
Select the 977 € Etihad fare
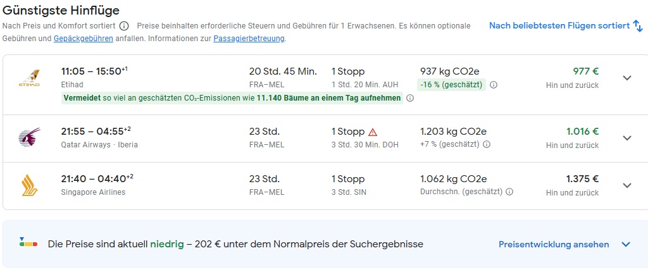click(x=585, y=71)
